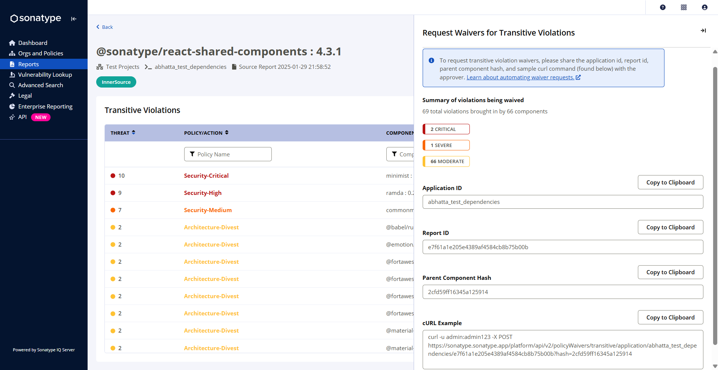The height and width of the screenshot is (370, 718).
Task: Click the external link icon after waiver requests
Action: 578,77
